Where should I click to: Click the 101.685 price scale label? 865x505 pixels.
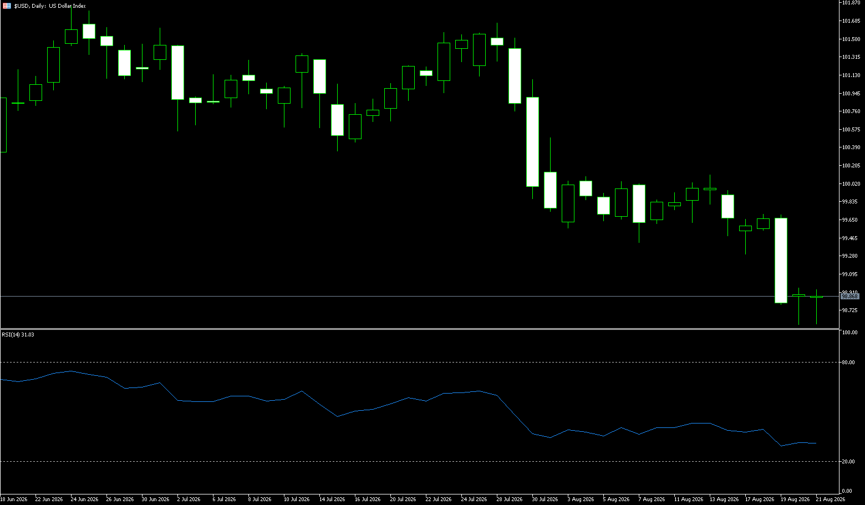(x=851, y=21)
